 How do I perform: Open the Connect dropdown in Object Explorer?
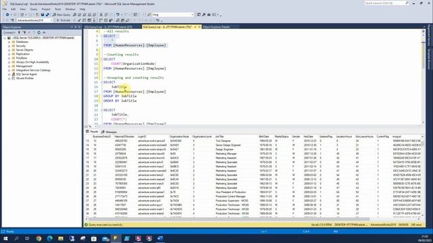click(9, 32)
